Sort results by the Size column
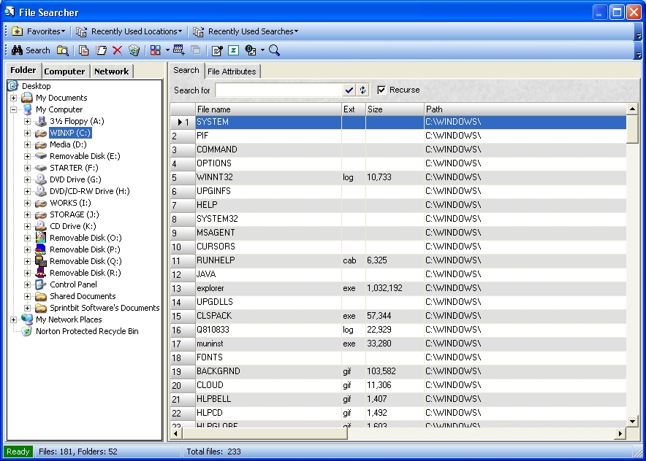 click(395, 109)
